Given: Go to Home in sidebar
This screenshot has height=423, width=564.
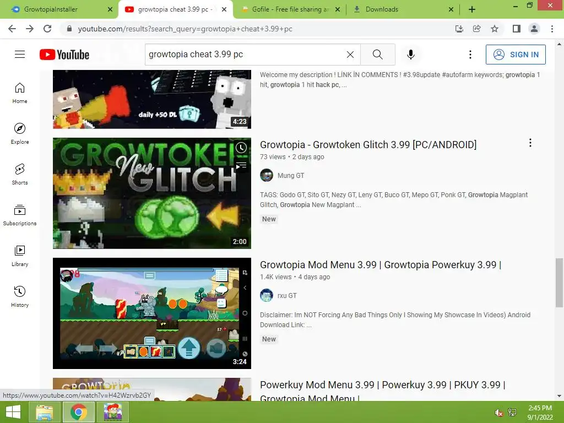Looking at the screenshot, I should (x=20, y=93).
